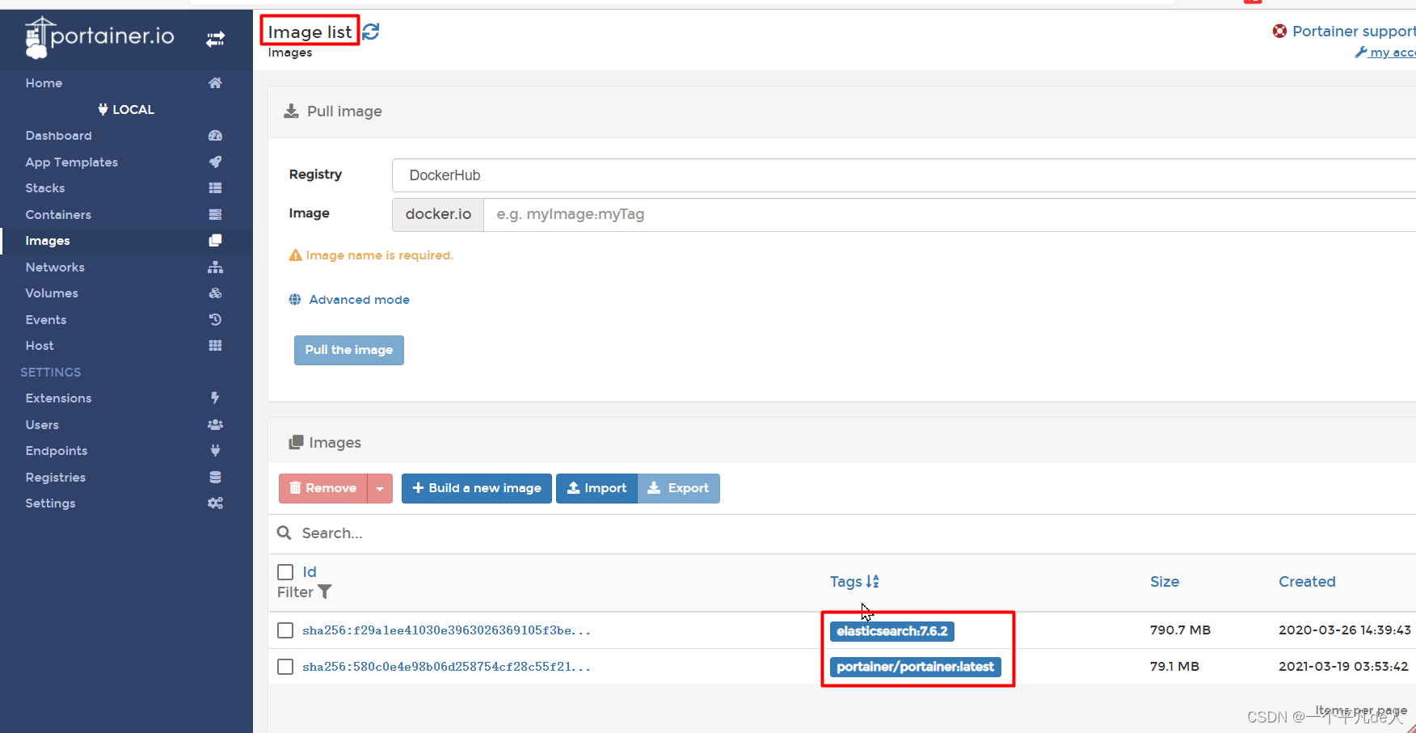Open Containers in the sidebar
Image resolution: width=1416 pixels, height=733 pixels.
coord(58,214)
